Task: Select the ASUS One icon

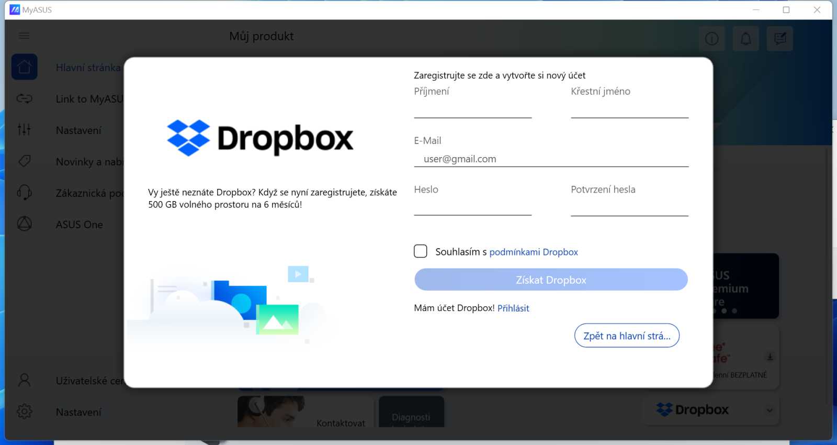Action: click(x=24, y=224)
